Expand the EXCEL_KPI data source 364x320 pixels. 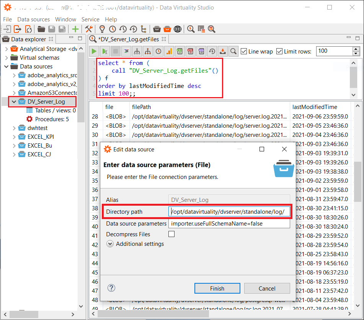point(14,137)
